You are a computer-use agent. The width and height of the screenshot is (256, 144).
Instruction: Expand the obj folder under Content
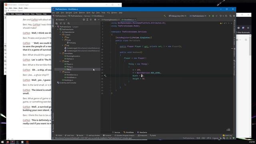(x=63, y=45)
